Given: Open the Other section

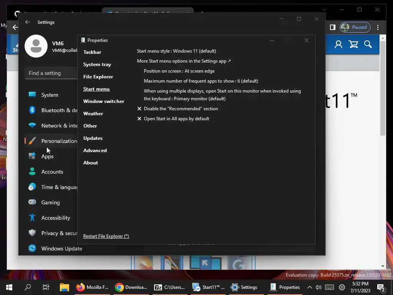Looking at the screenshot, I should tap(90, 126).
